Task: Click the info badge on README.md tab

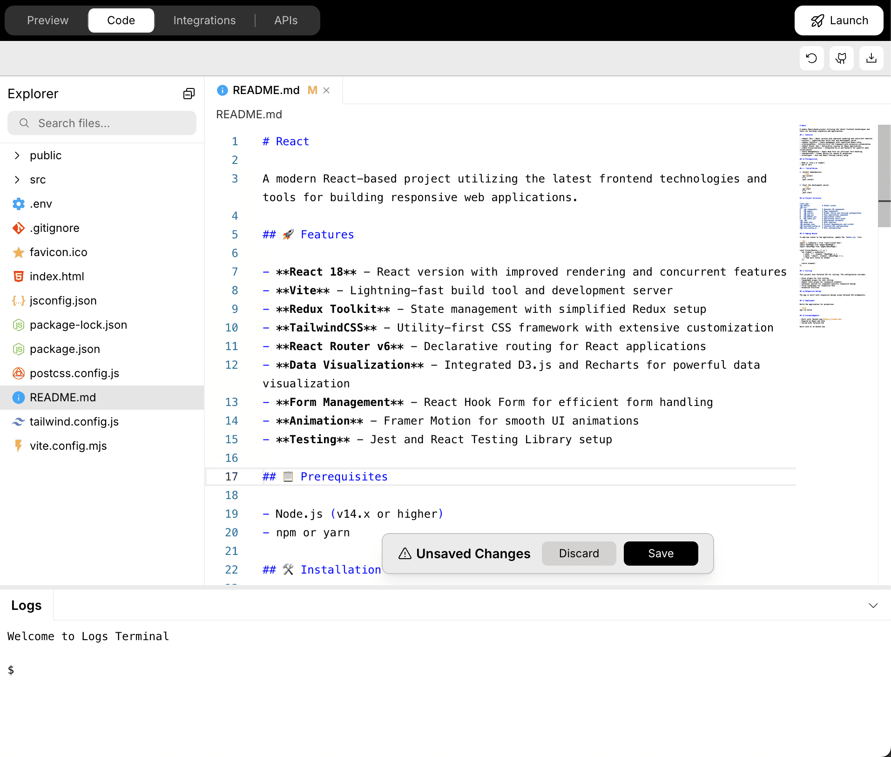Action: coord(222,90)
